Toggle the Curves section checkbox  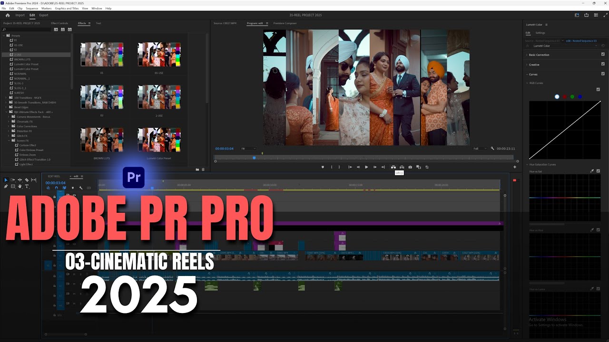603,74
